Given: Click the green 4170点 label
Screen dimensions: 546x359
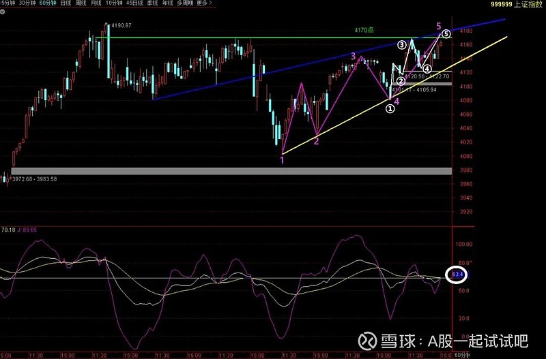Looking at the screenshot, I should (364, 30).
